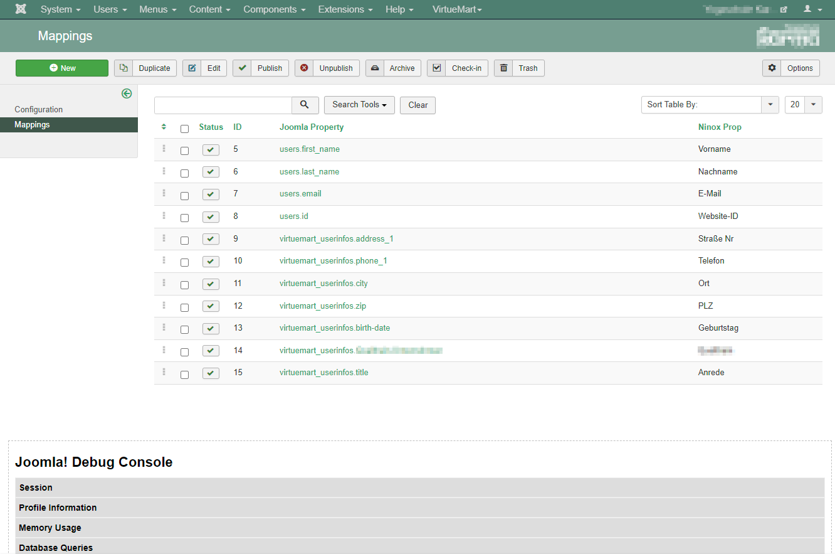
Task: Click the sort order arrows column icon
Action: coord(164,127)
